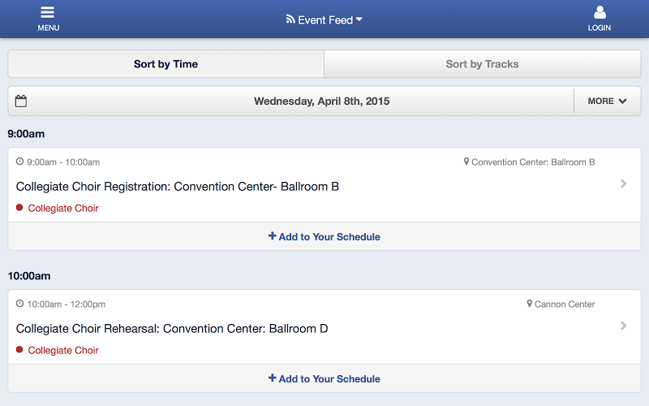Click clock icon on 10:00am event
Screen dimensions: 649x406
(20, 304)
